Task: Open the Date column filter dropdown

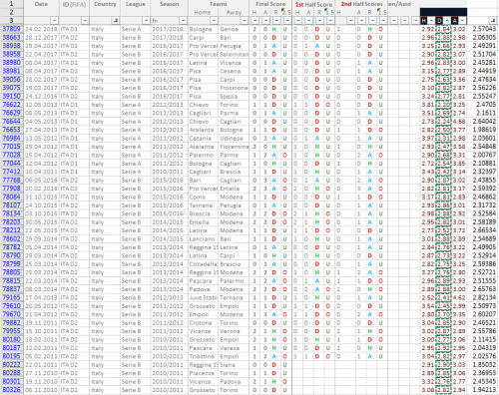Action: tap(54, 21)
